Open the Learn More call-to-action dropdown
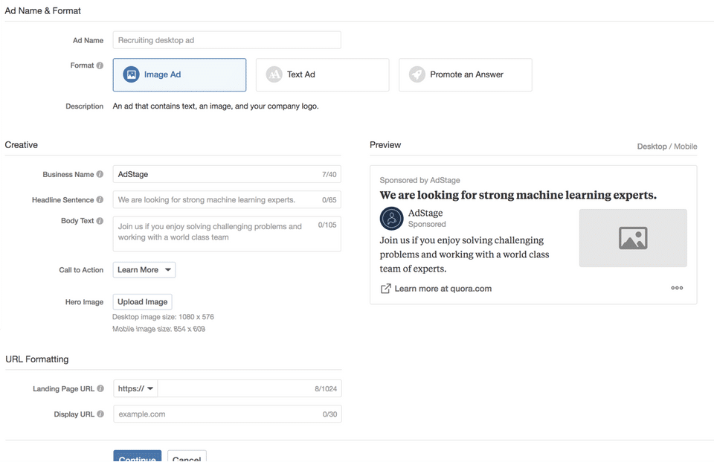This screenshot has width=714, height=462. pyautogui.click(x=144, y=270)
